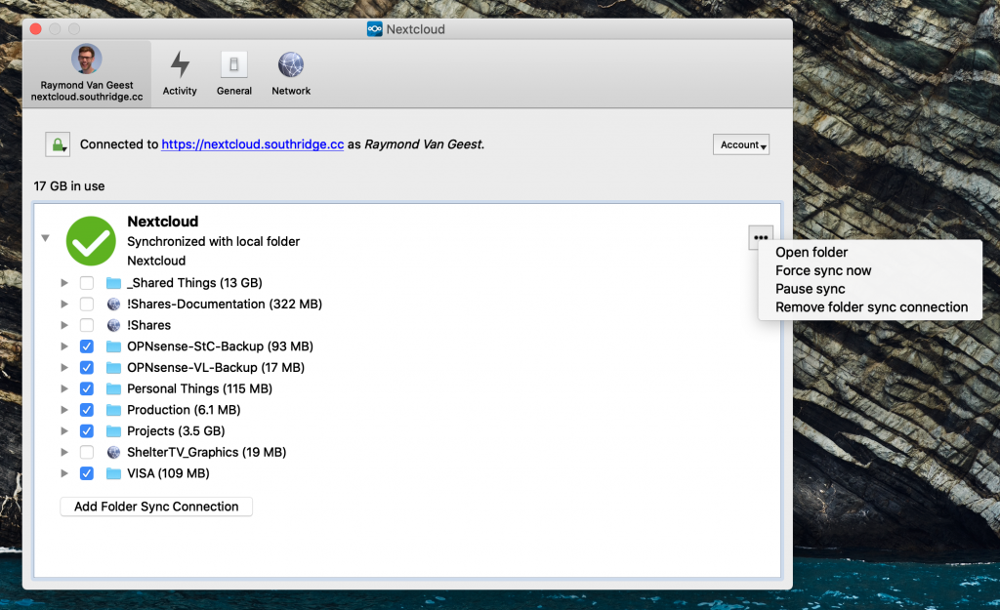Choose Pause sync in context menu
The width and height of the screenshot is (1000, 610).
pyautogui.click(x=810, y=289)
